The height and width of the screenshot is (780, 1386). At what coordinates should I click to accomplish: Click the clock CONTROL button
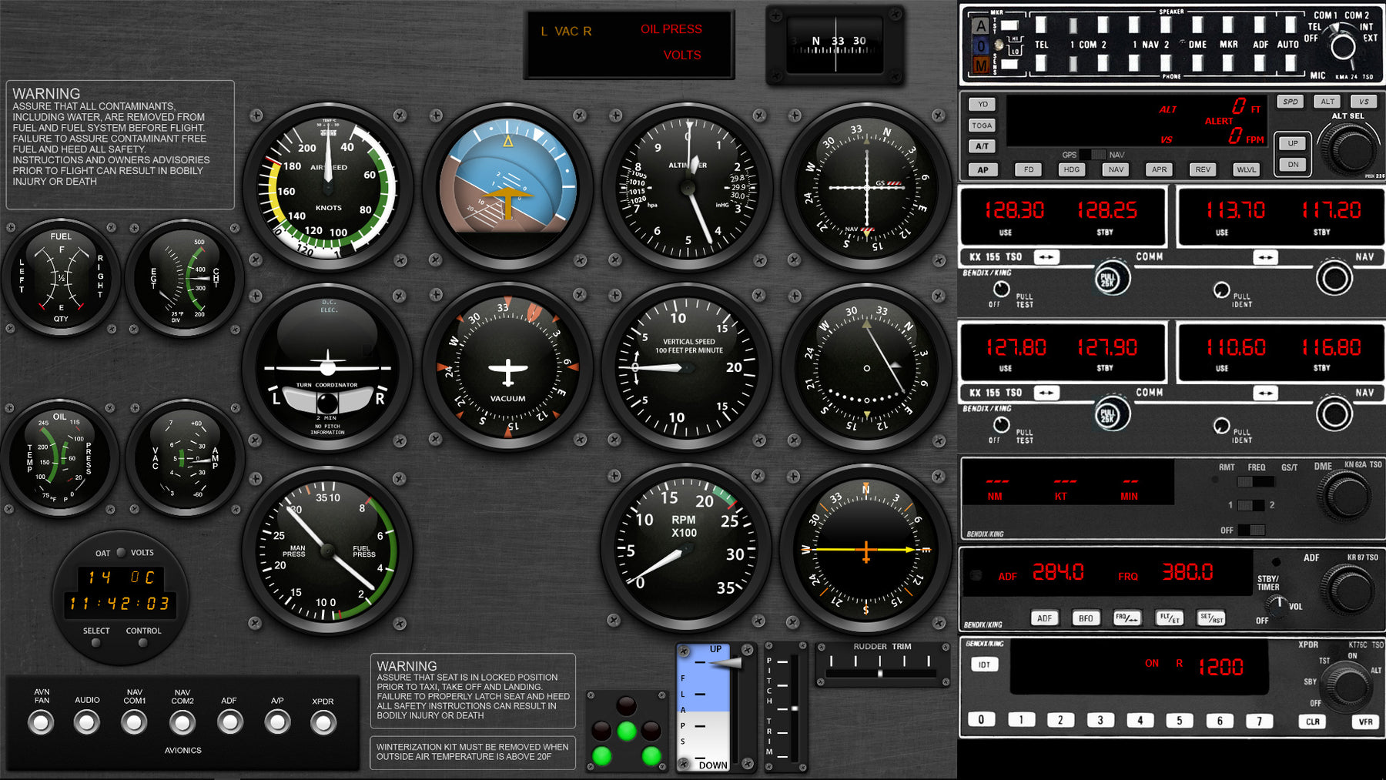[x=143, y=642]
